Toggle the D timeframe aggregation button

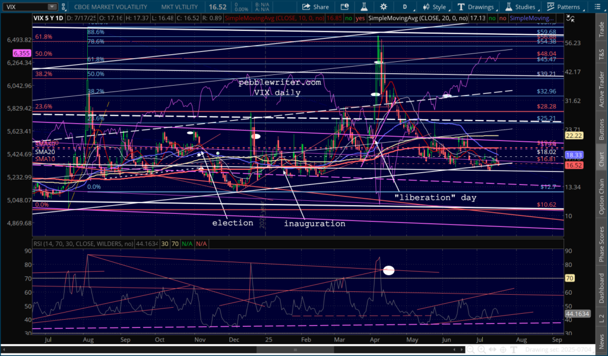coord(405,7)
